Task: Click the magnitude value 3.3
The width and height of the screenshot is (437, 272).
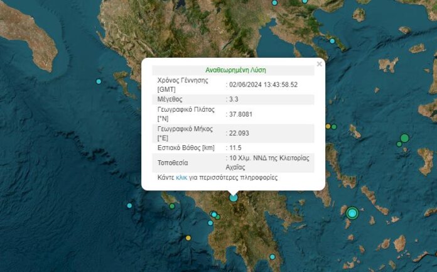Action: (x=233, y=99)
